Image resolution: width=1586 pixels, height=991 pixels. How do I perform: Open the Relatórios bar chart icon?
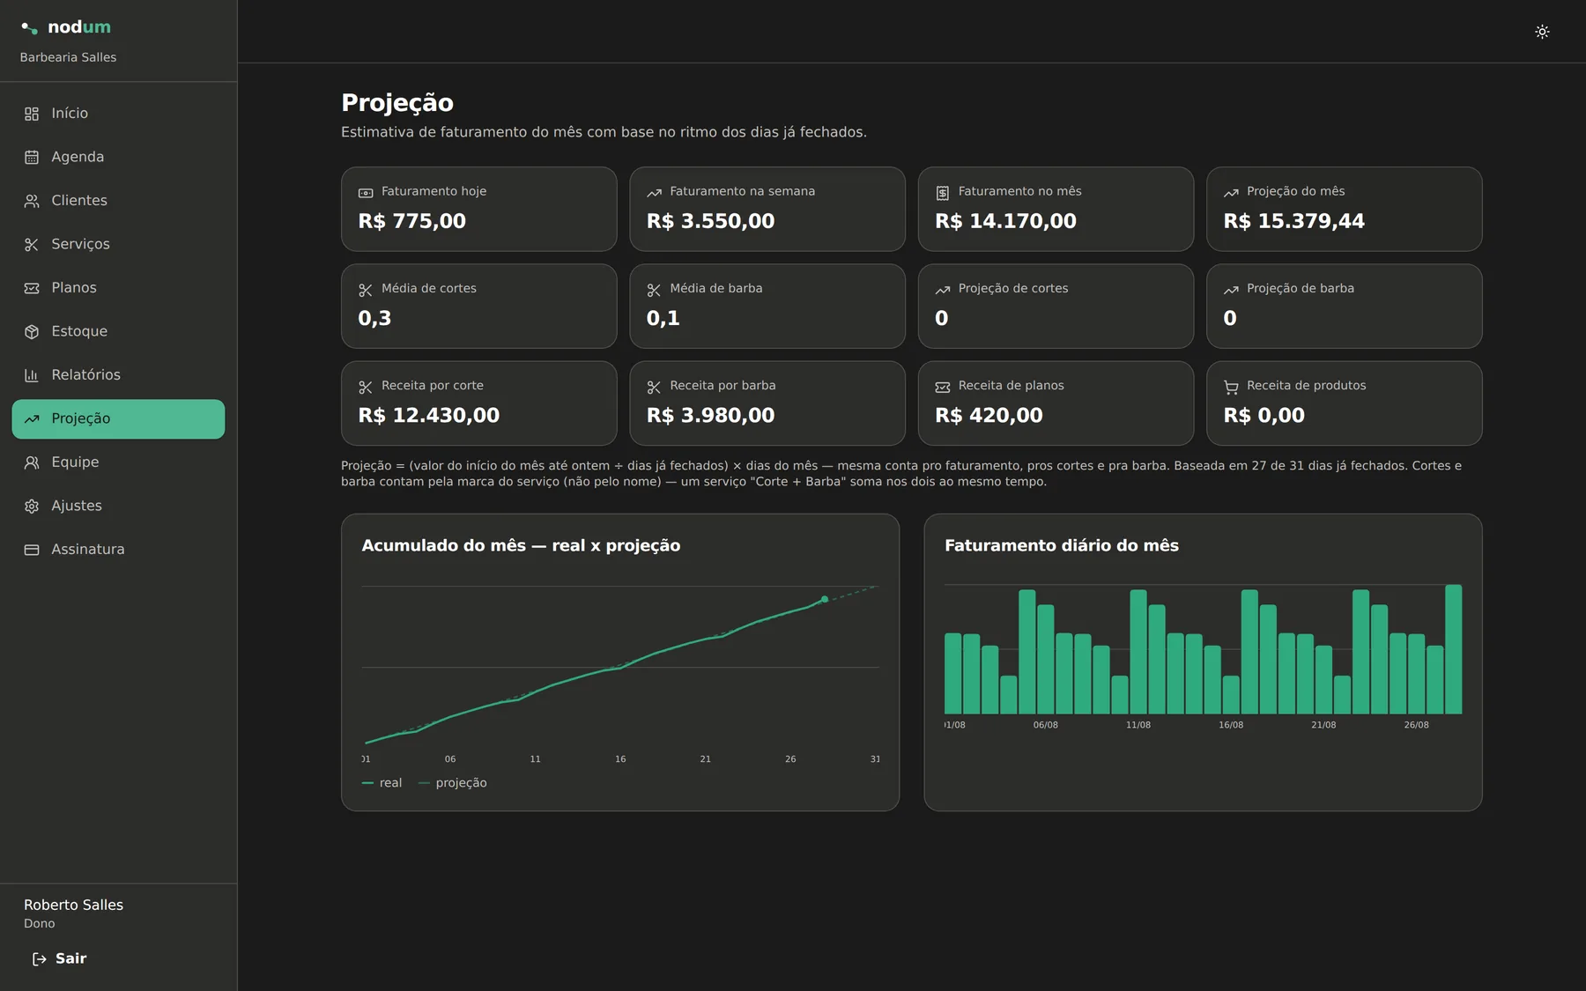32,375
